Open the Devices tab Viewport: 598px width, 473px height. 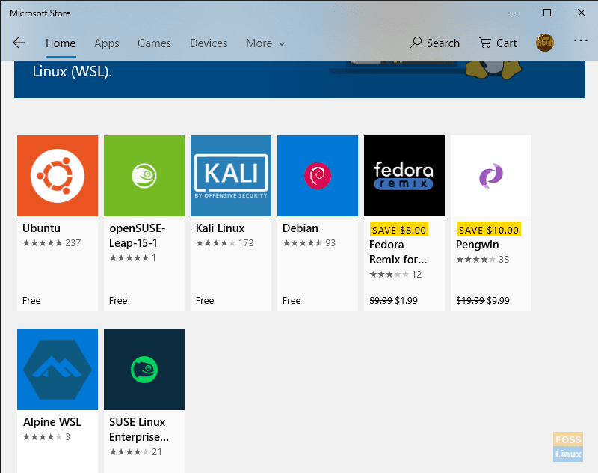pos(209,43)
